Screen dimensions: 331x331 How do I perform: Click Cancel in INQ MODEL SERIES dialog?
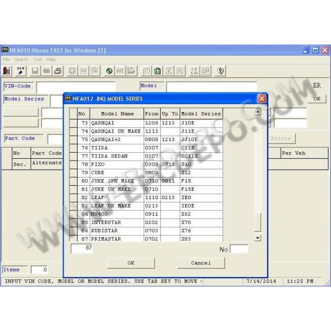coord(201,263)
